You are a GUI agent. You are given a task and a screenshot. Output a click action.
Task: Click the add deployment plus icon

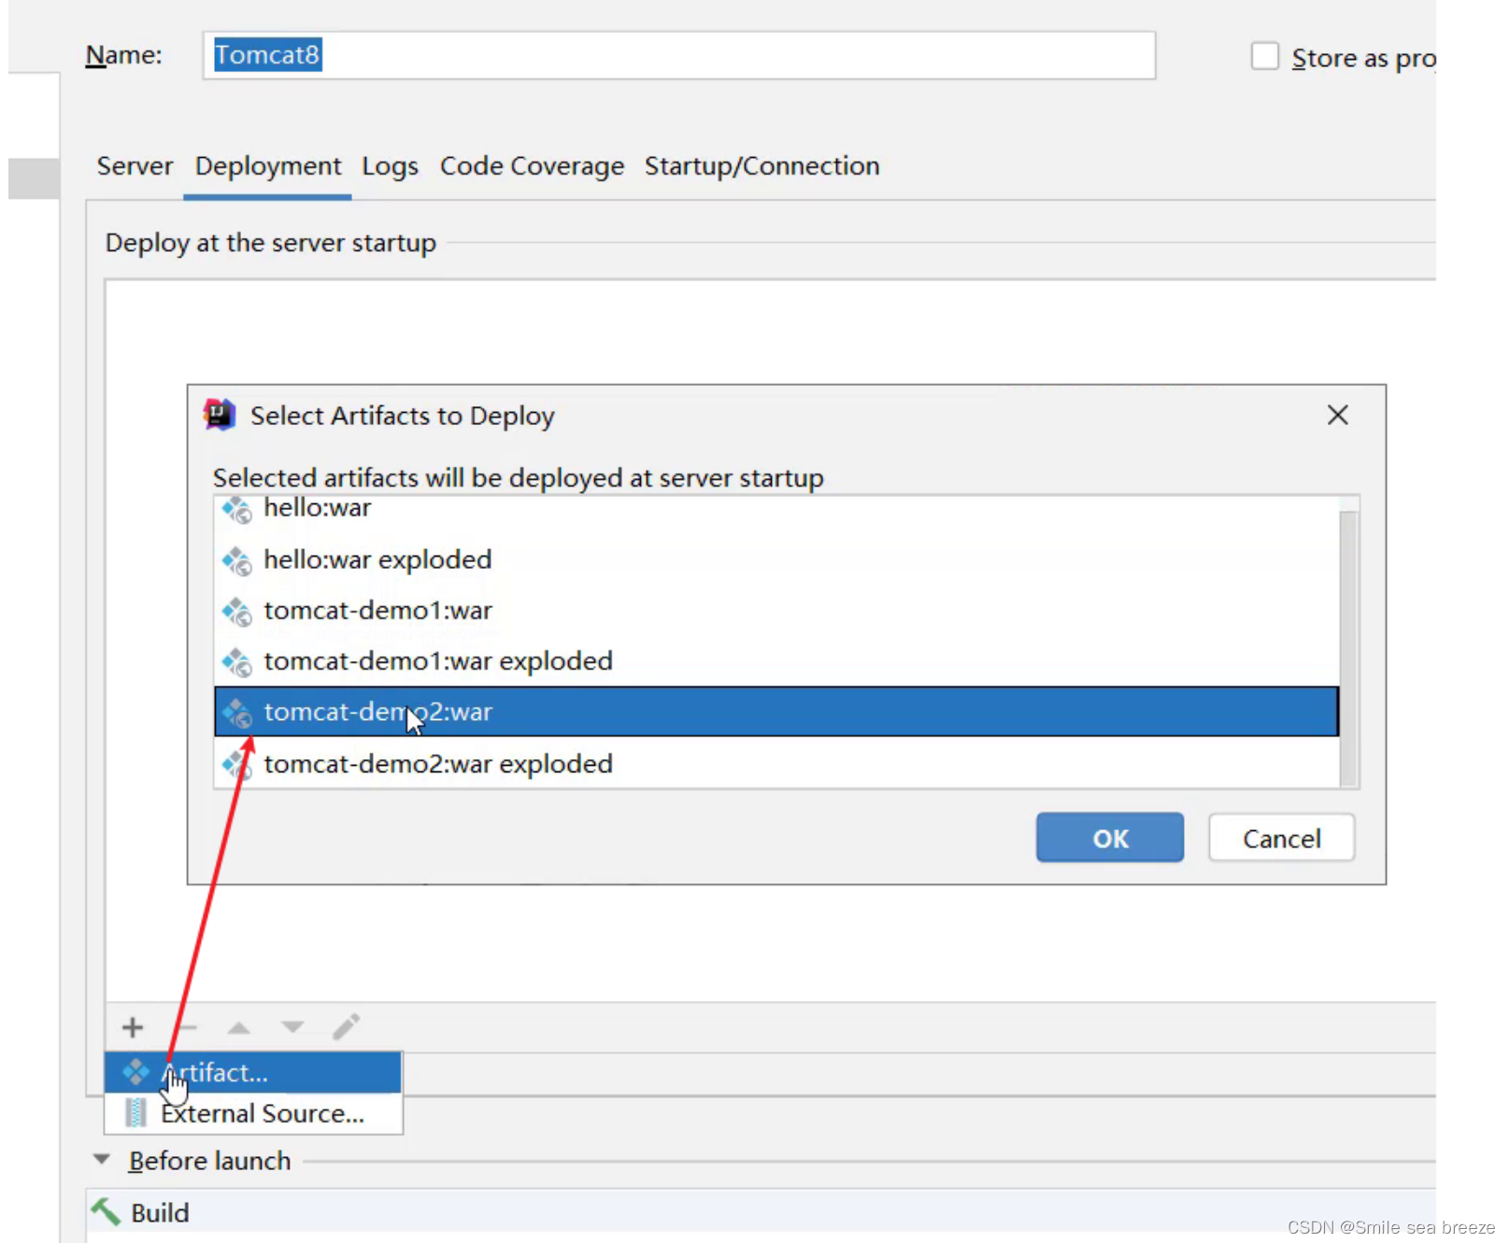tap(133, 1027)
